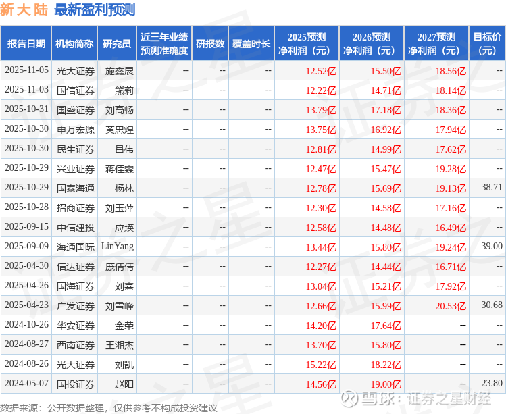Select the date cell 2025-09-15
Viewport: 506px width, 414px height.
26,227
